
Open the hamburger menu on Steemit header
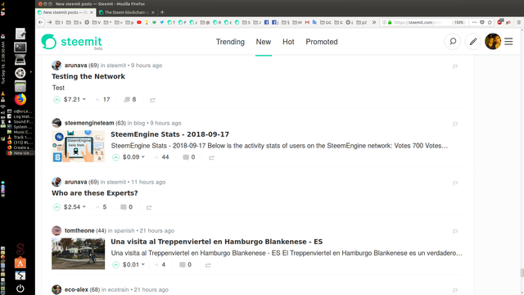[508, 42]
